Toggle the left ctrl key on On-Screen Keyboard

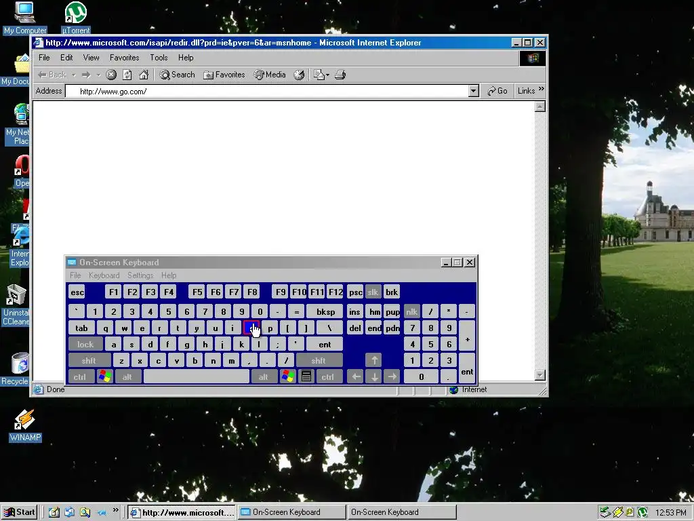pos(80,377)
